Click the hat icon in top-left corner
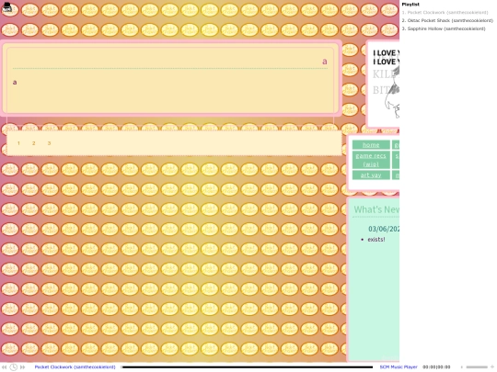This screenshot has width=497, height=372. pyautogui.click(x=7, y=7)
